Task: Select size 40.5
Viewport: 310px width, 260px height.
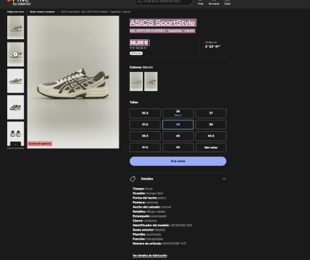Action: tap(211, 136)
